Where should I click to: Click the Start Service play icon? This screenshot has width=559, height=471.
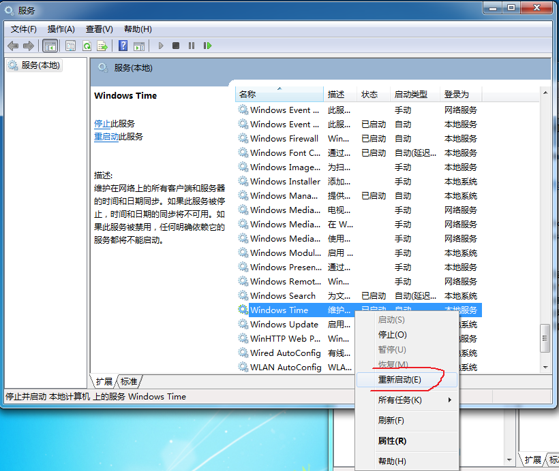(x=161, y=46)
